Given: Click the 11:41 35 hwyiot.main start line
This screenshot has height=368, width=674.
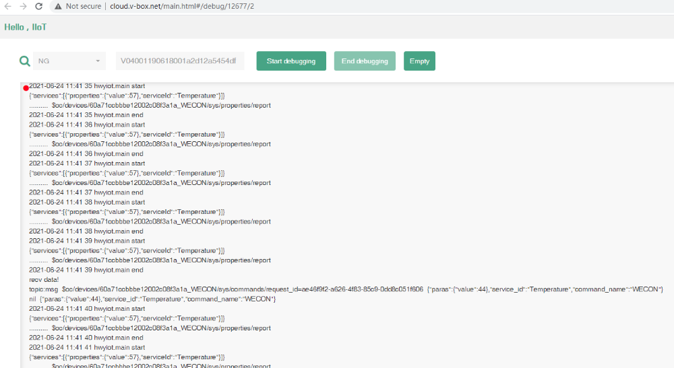Looking at the screenshot, I should pos(87,86).
